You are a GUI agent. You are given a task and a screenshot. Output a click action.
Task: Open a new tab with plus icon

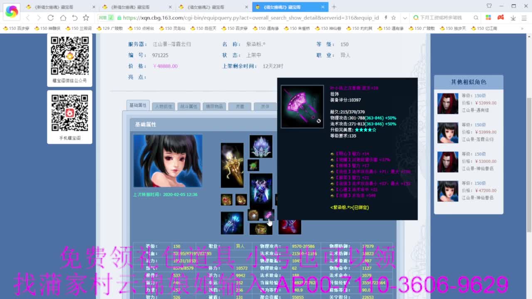click(x=334, y=7)
